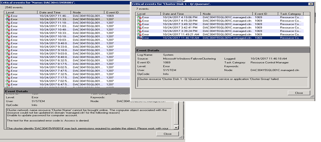Click the error icon of the 8:02:5 row in the DAC30415VIR001 window
This screenshot has height=142, width=321.
(8, 67)
